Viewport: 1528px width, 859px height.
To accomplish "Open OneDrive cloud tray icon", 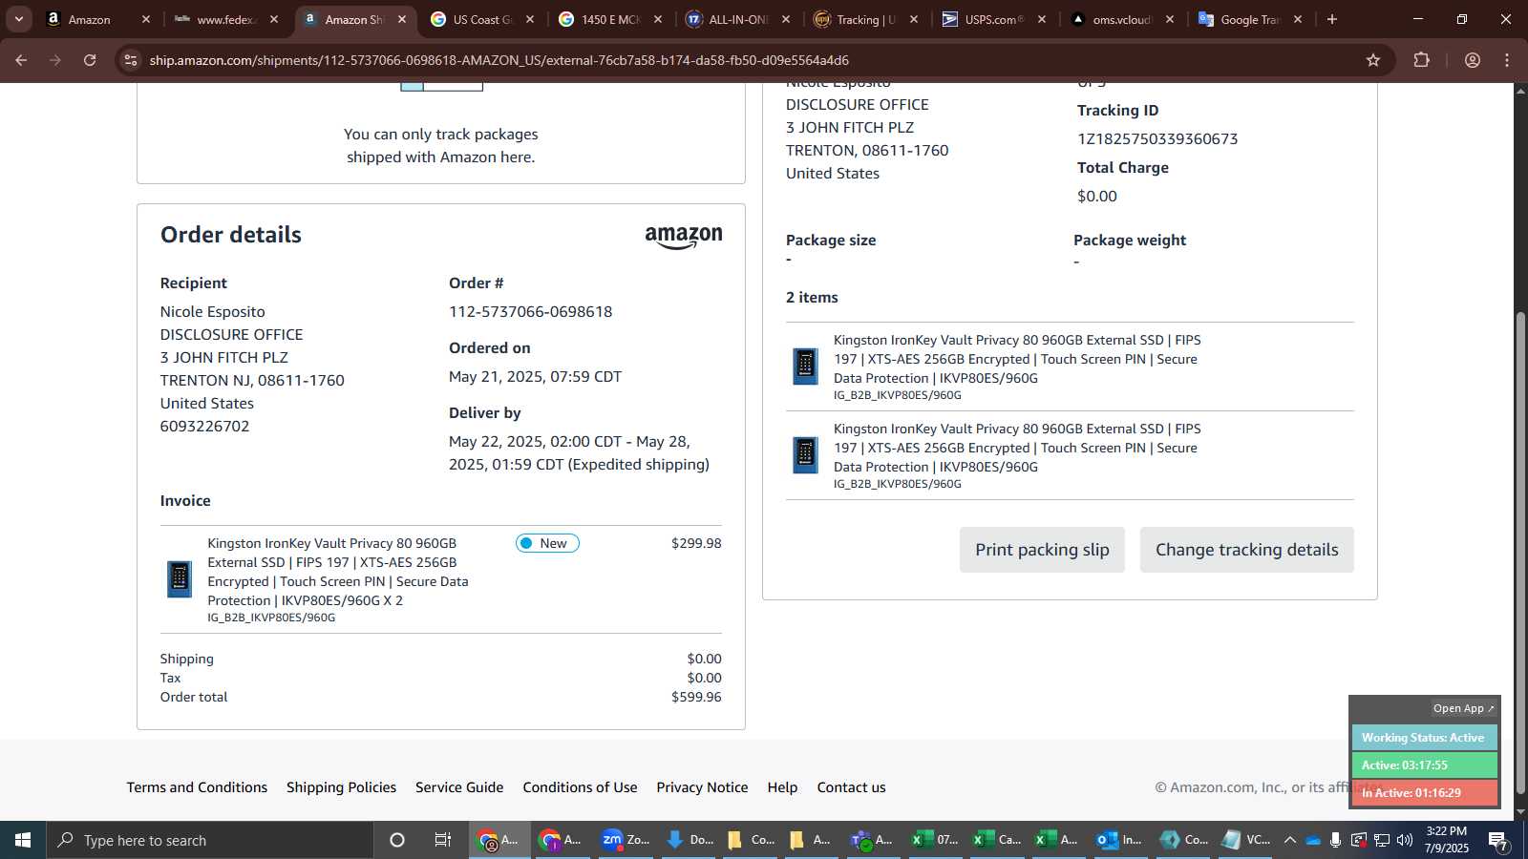I will pos(1313,840).
